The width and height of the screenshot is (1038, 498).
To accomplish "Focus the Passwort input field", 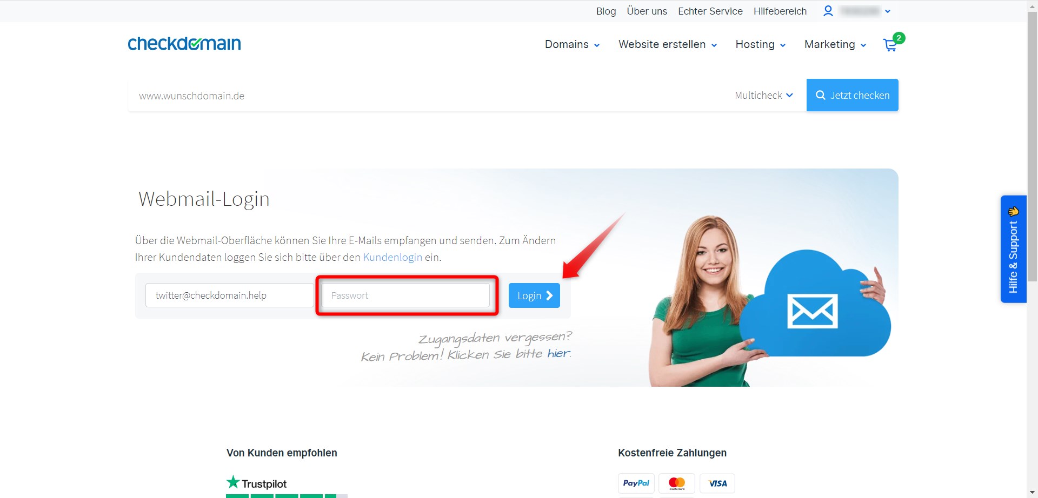I will coord(405,295).
